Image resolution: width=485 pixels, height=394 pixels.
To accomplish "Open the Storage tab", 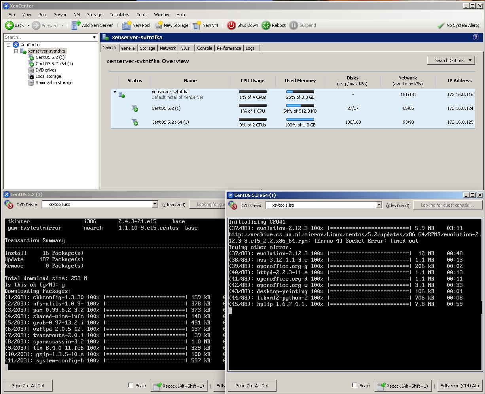I will (x=148, y=48).
